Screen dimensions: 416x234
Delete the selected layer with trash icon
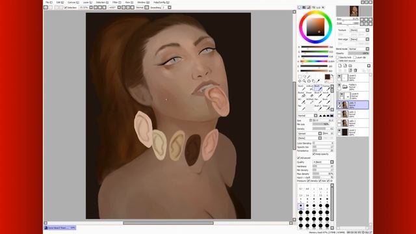click(356, 70)
